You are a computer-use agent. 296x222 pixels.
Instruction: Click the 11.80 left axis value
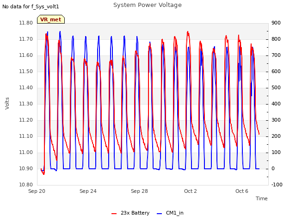click(x=26, y=23)
